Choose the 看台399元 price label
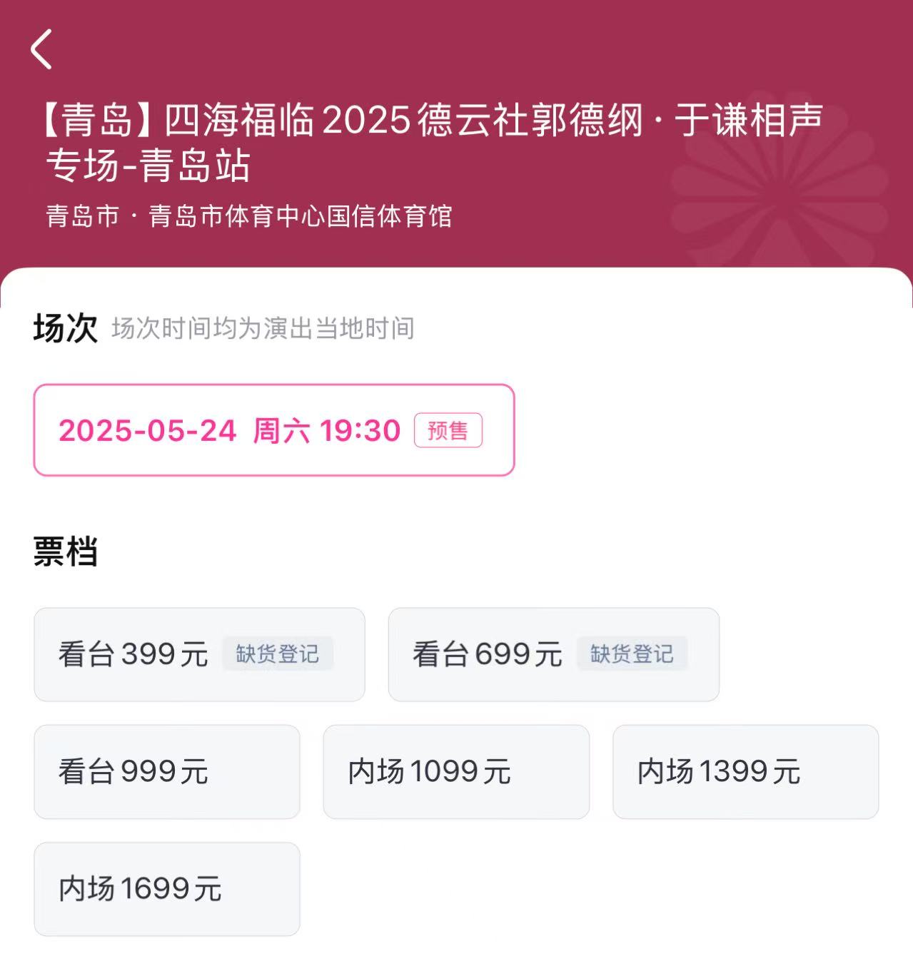The height and width of the screenshot is (966, 913). click(x=133, y=654)
